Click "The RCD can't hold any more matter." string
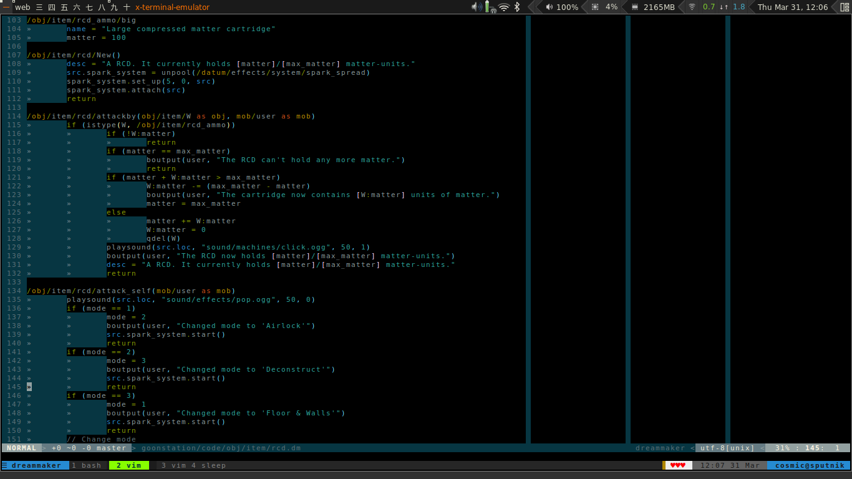The image size is (852, 479). coord(308,160)
